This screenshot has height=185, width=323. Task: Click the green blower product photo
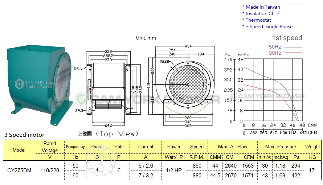point(40,85)
